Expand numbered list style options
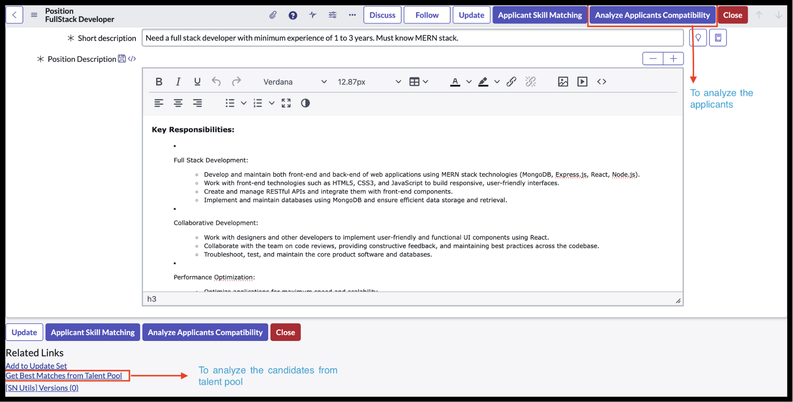 272,103
